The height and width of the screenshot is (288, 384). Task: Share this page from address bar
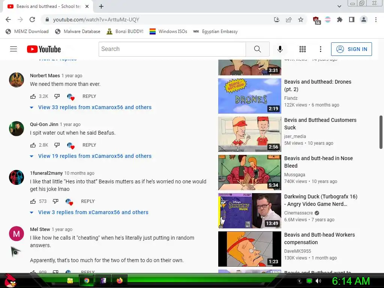tap(289, 19)
